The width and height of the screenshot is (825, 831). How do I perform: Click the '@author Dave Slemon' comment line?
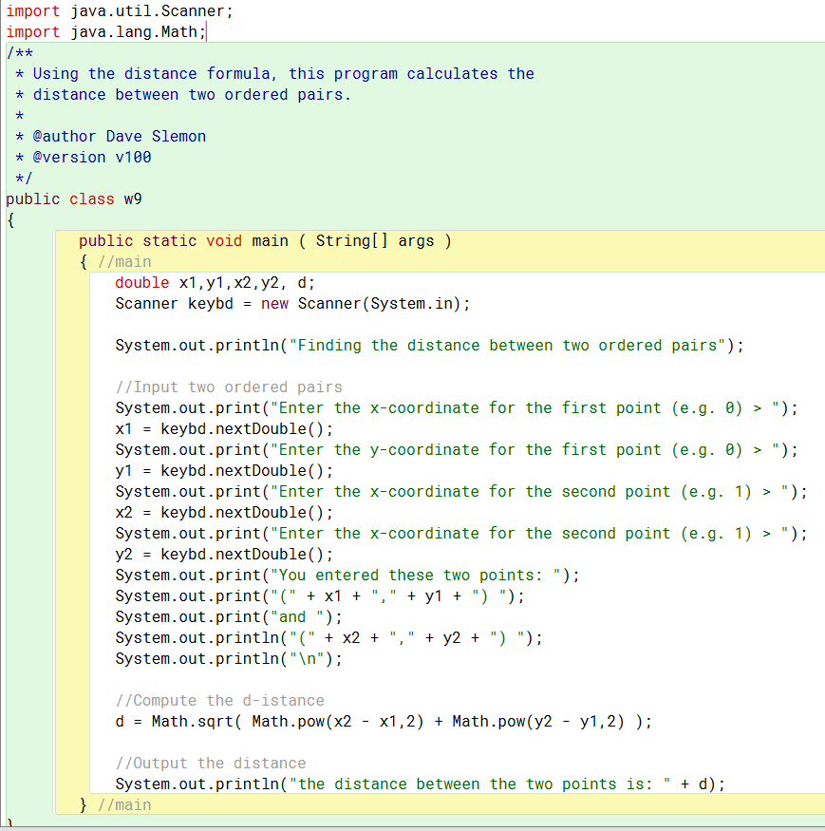110,136
